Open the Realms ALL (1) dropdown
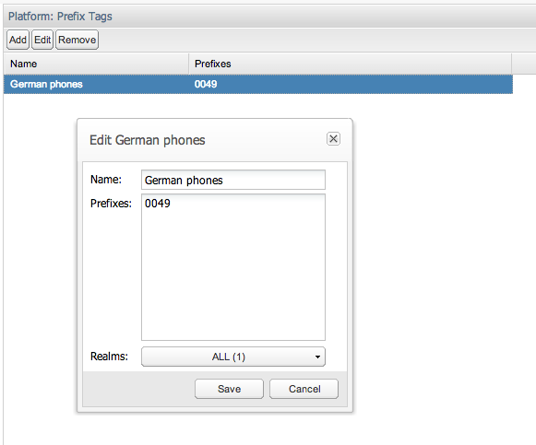536x445 pixels. [233, 357]
